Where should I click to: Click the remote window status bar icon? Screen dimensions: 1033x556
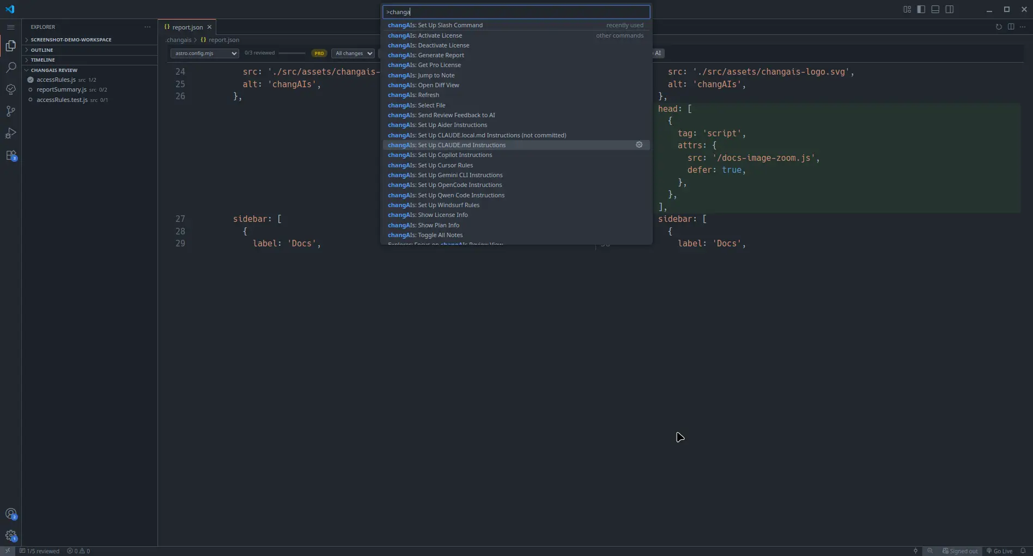(8, 551)
